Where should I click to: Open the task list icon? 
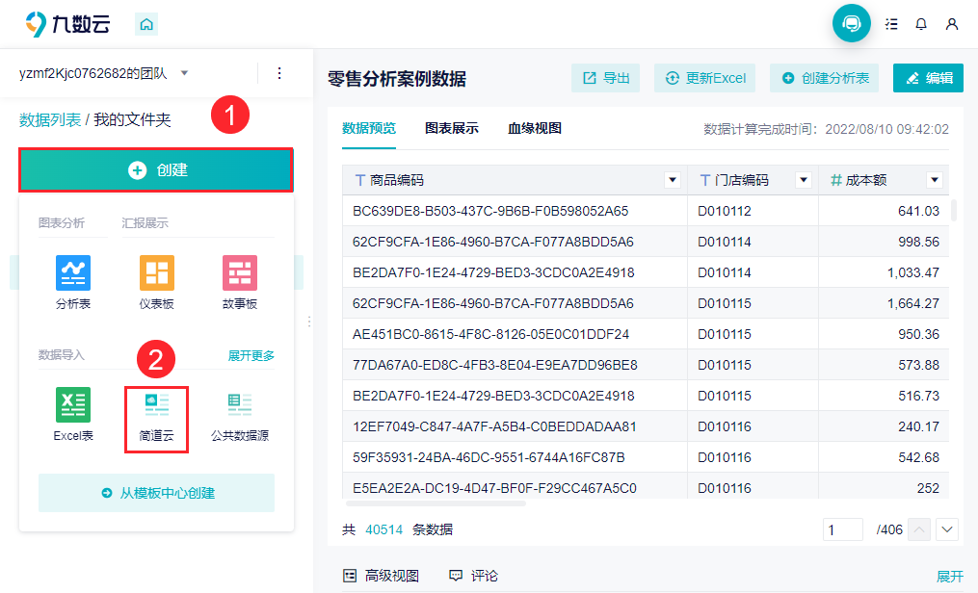coord(891,24)
